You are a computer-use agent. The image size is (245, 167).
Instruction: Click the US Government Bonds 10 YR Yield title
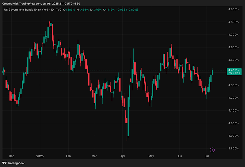[26, 10]
